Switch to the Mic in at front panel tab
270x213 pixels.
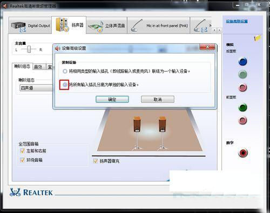(x=159, y=25)
